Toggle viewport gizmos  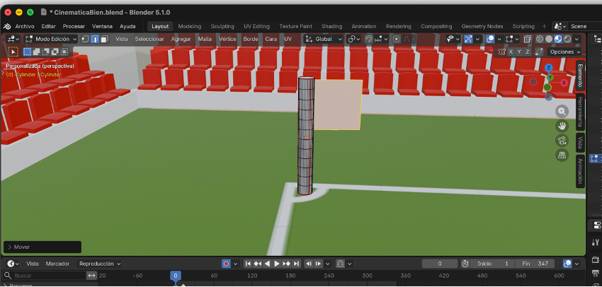coord(468,39)
